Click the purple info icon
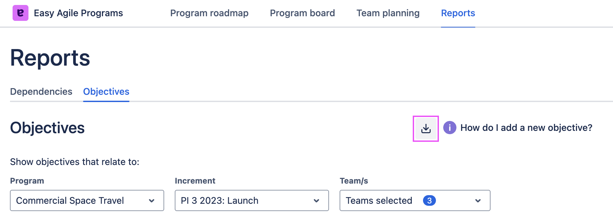 pyautogui.click(x=449, y=128)
